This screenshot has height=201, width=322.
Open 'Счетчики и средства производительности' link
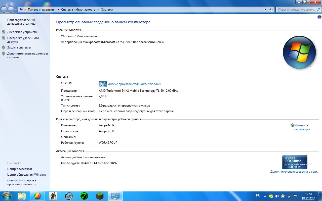[22, 182]
